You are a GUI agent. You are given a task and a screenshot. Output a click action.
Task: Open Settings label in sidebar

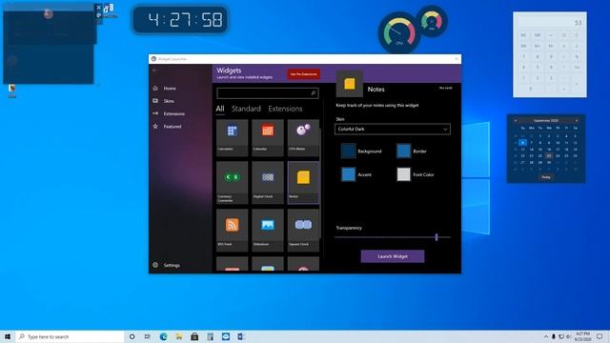click(x=172, y=265)
